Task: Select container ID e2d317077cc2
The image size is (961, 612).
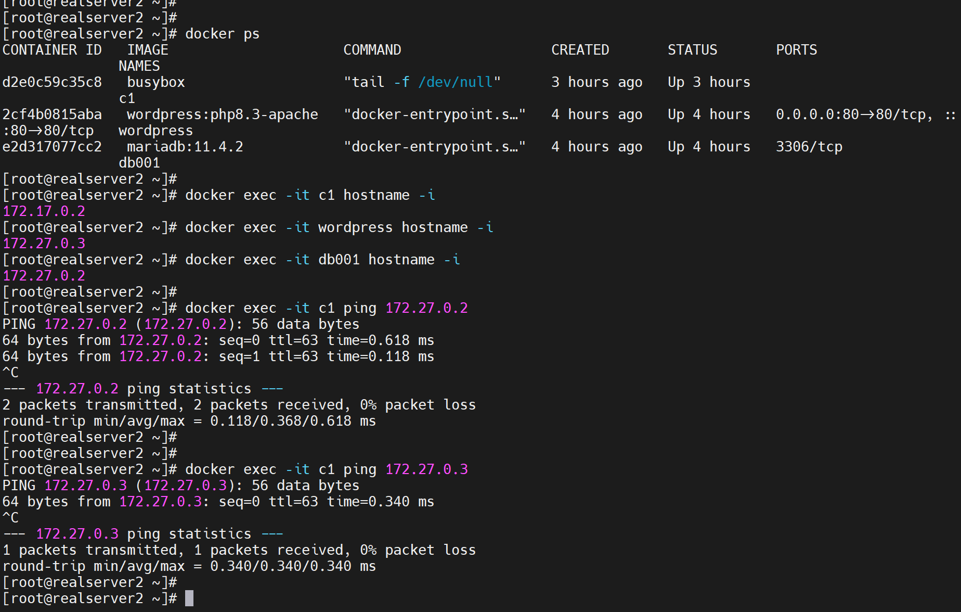Action: [52, 147]
